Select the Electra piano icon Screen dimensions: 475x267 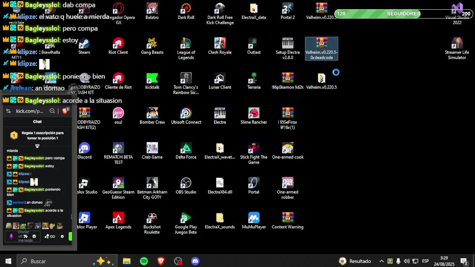(220, 116)
